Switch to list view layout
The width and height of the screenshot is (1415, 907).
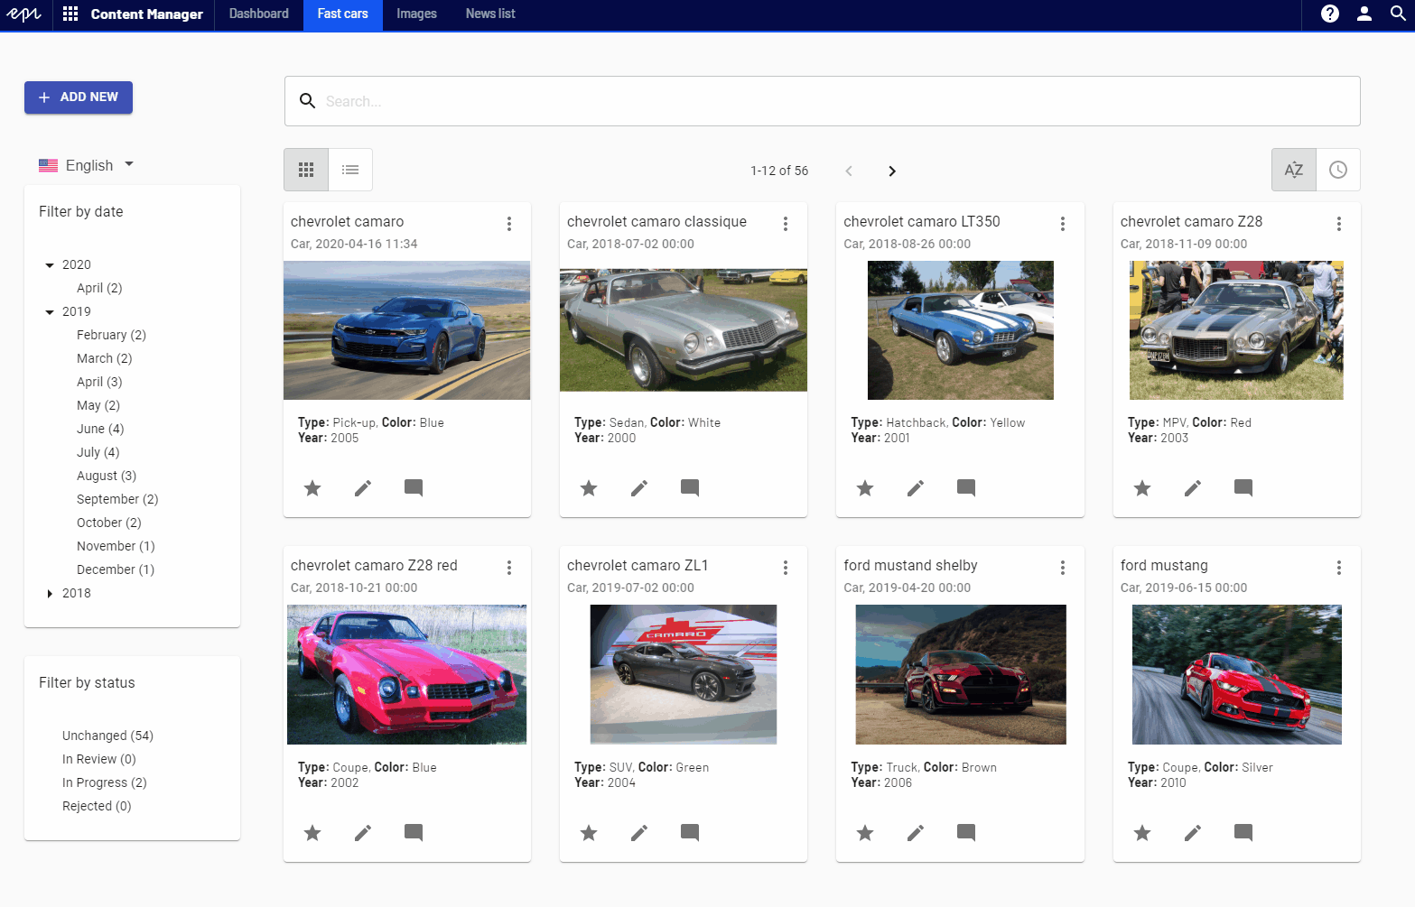coord(349,170)
